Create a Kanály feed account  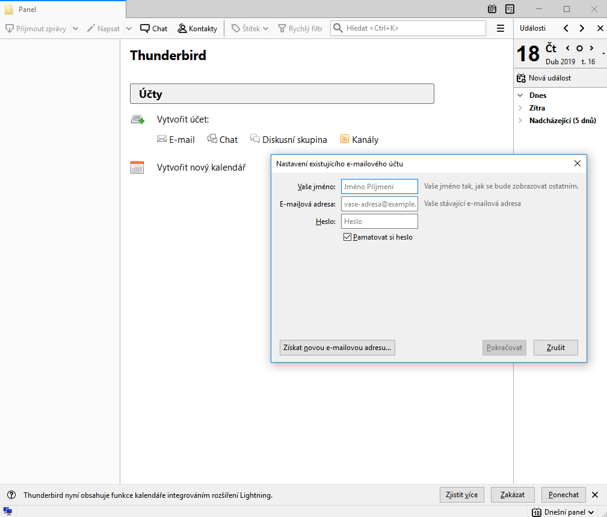point(359,139)
